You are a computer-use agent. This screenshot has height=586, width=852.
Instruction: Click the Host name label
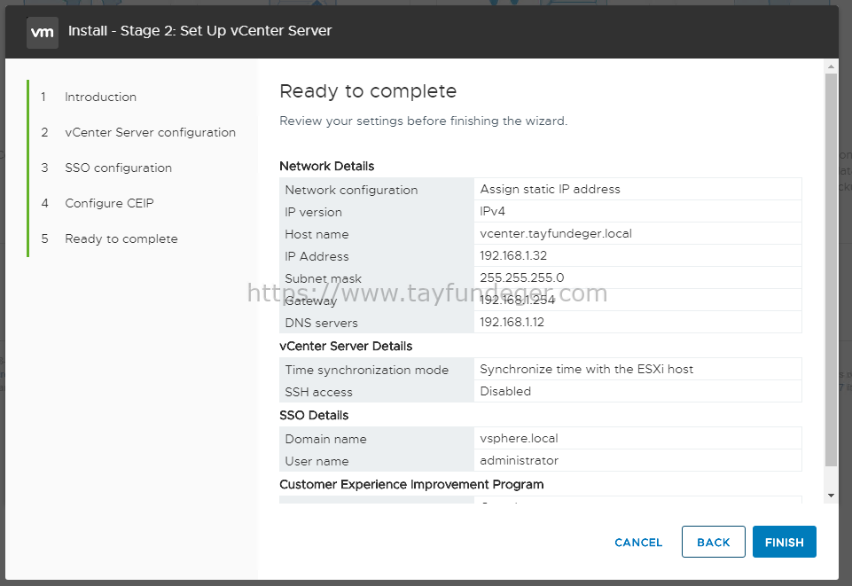tap(317, 235)
